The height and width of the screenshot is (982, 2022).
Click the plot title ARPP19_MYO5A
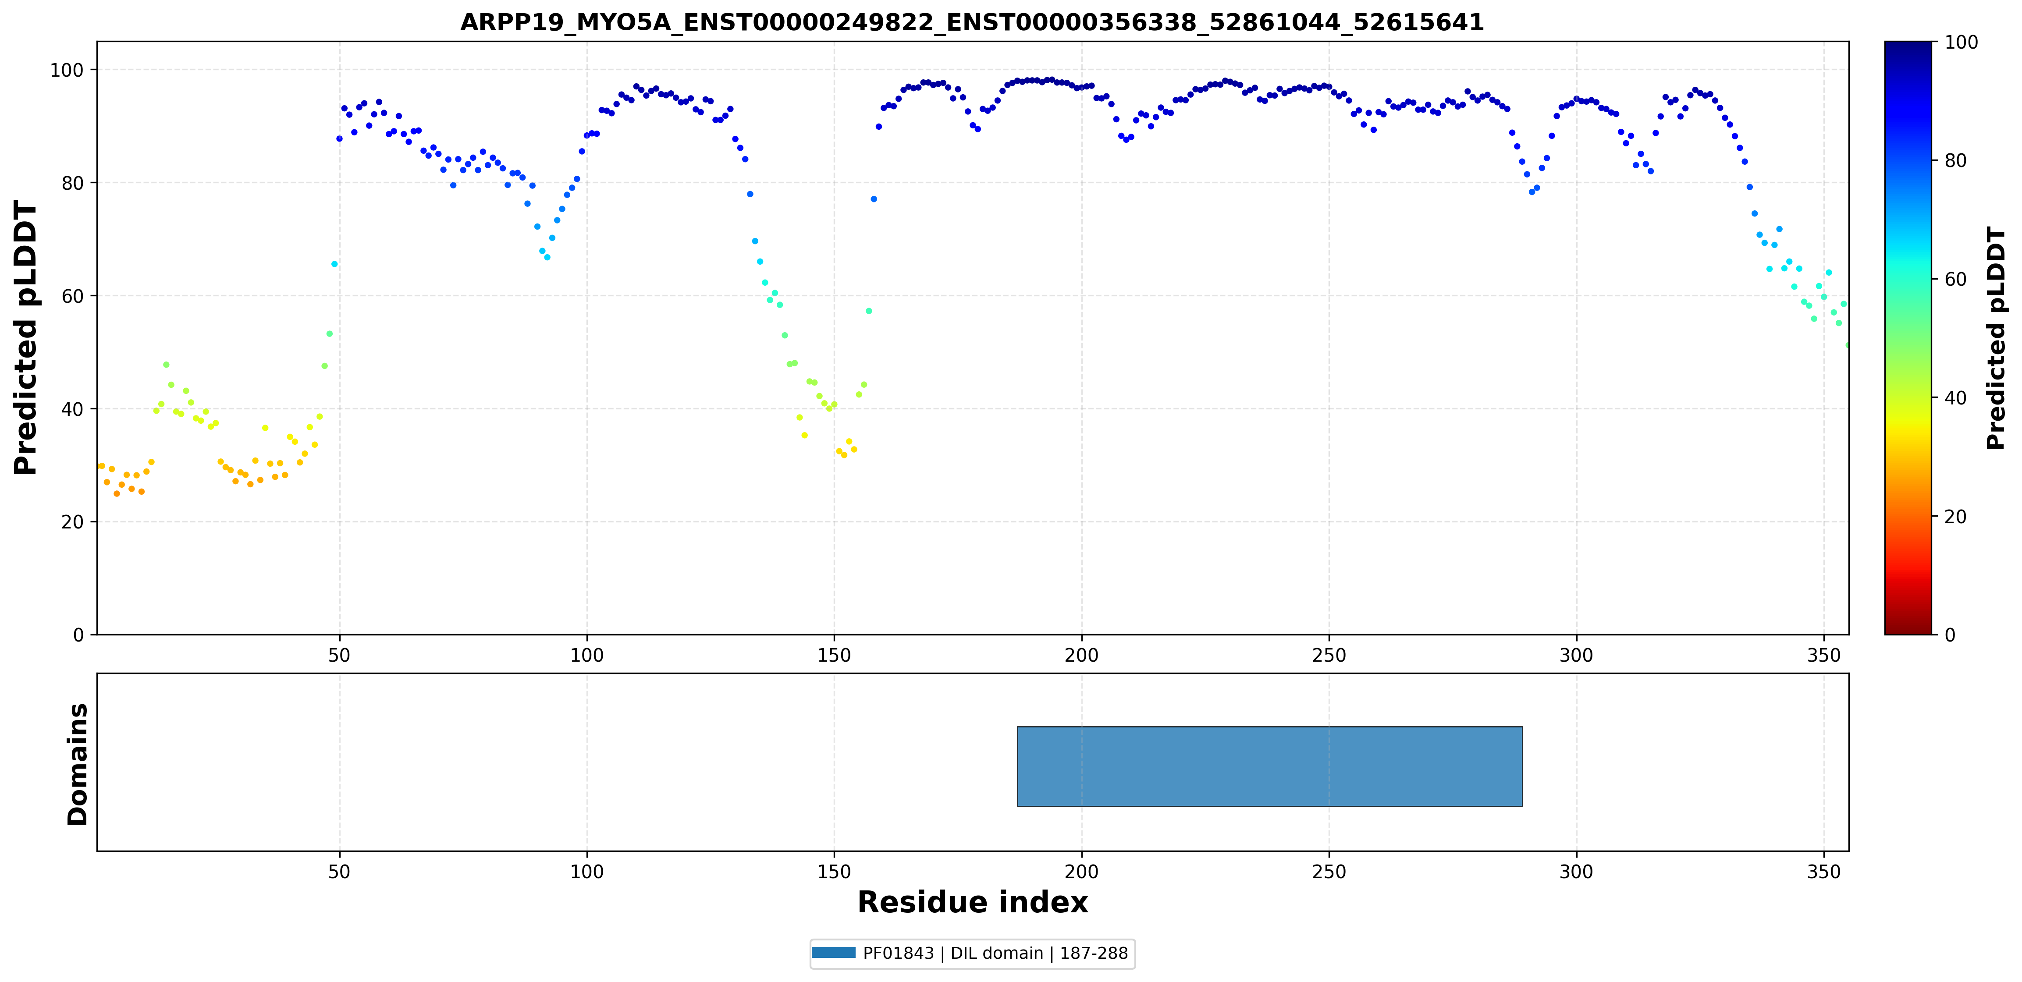[x=972, y=22]
